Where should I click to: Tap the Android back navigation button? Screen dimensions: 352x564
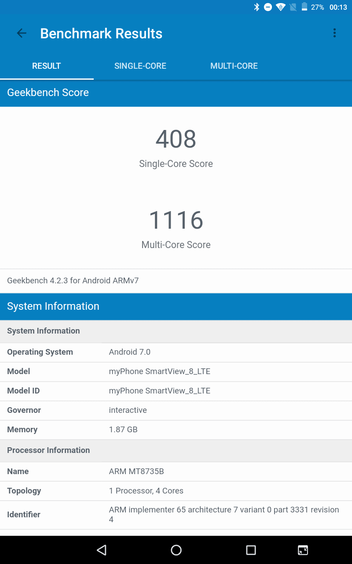[x=102, y=550]
